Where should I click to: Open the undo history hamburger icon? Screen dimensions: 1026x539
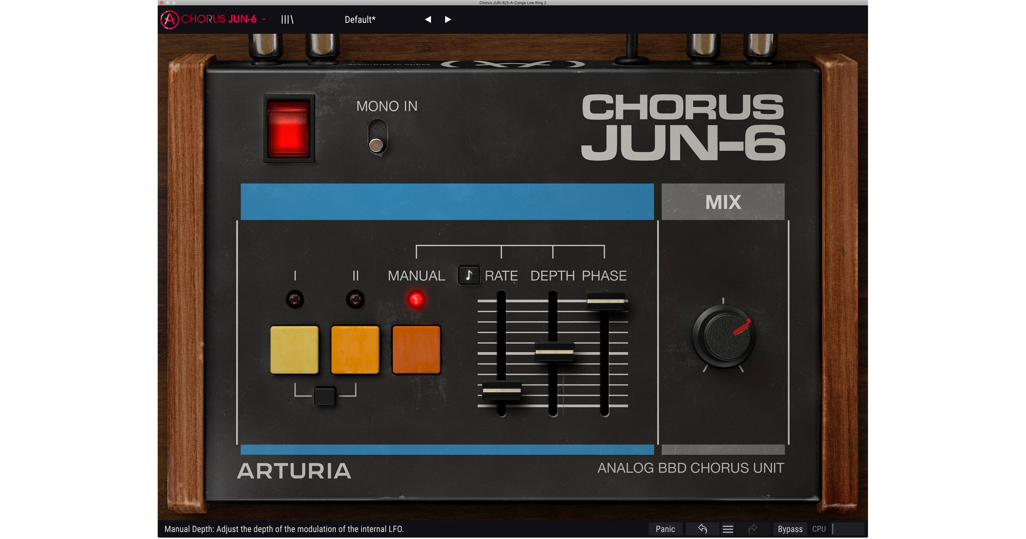728,529
